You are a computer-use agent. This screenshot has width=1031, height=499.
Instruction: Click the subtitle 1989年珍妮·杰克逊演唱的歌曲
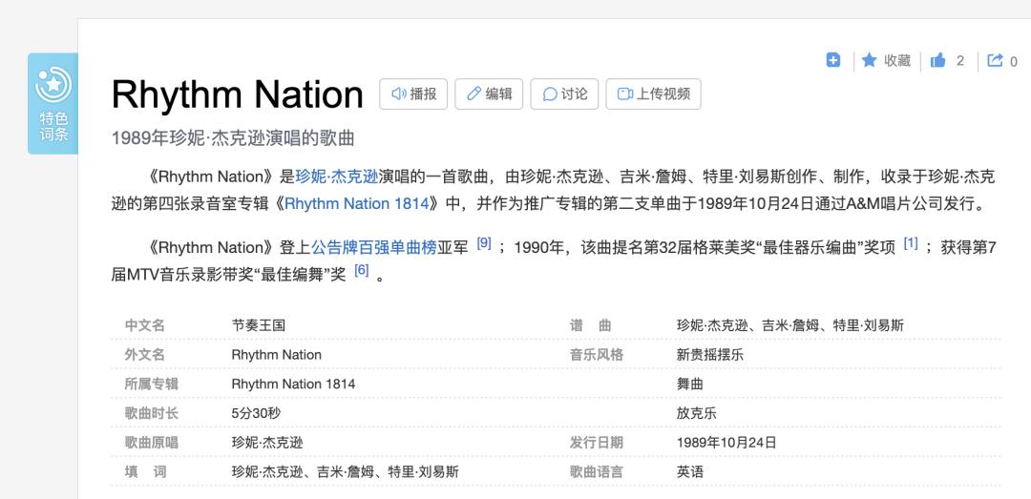point(233,137)
